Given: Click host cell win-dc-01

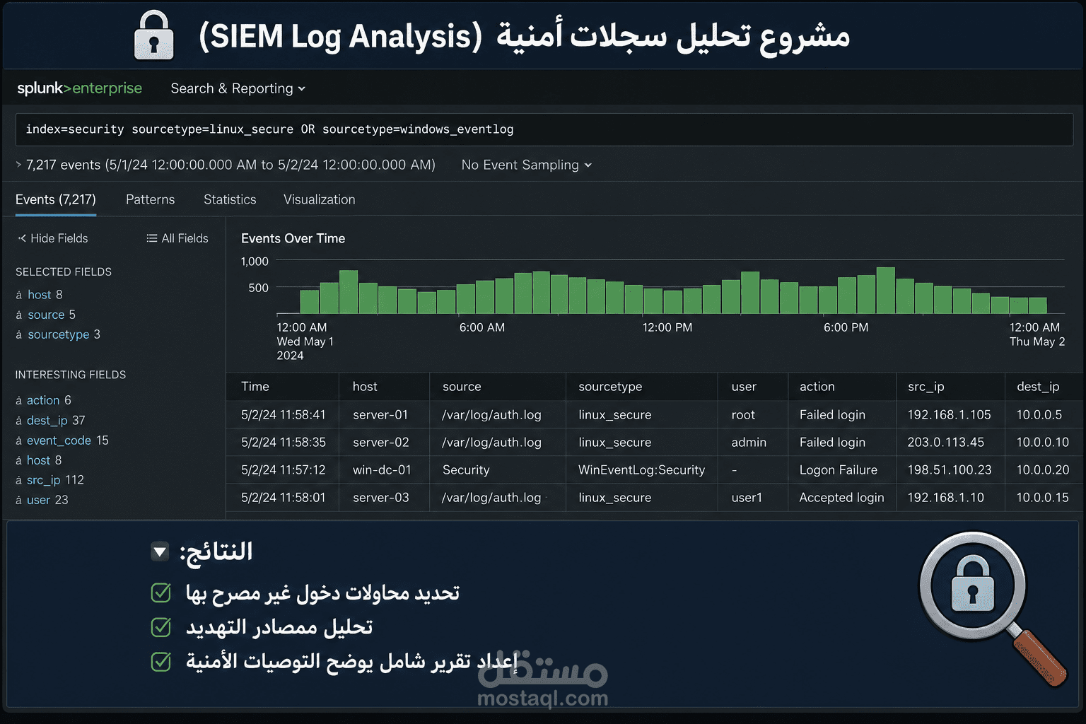Looking at the screenshot, I should 382,470.
